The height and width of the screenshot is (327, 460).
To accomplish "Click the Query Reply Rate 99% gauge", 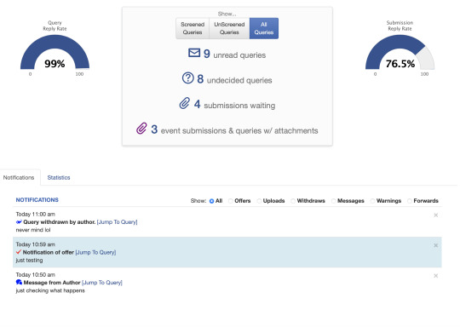I will (55, 53).
